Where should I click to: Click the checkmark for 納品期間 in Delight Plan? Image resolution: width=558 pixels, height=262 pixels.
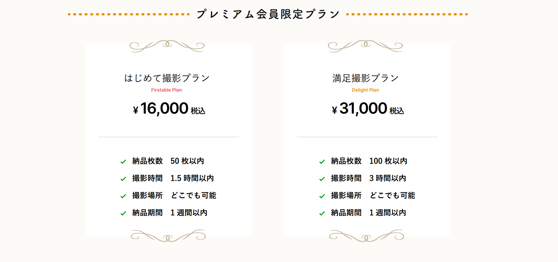pyautogui.click(x=322, y=213)
